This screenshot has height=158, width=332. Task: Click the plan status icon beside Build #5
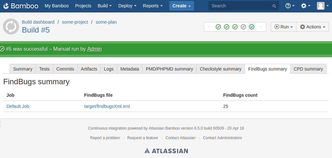point(11,26)
